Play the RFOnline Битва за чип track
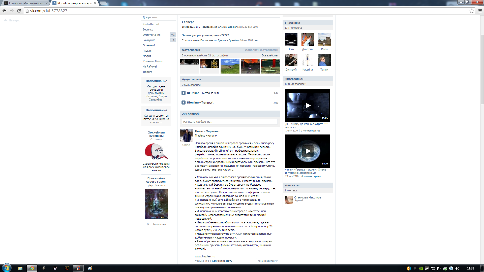Viewport: 484px width, 272px height. coord(184,93)
